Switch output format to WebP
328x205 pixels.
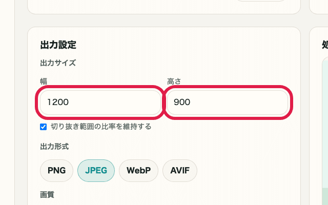[138, 171]
